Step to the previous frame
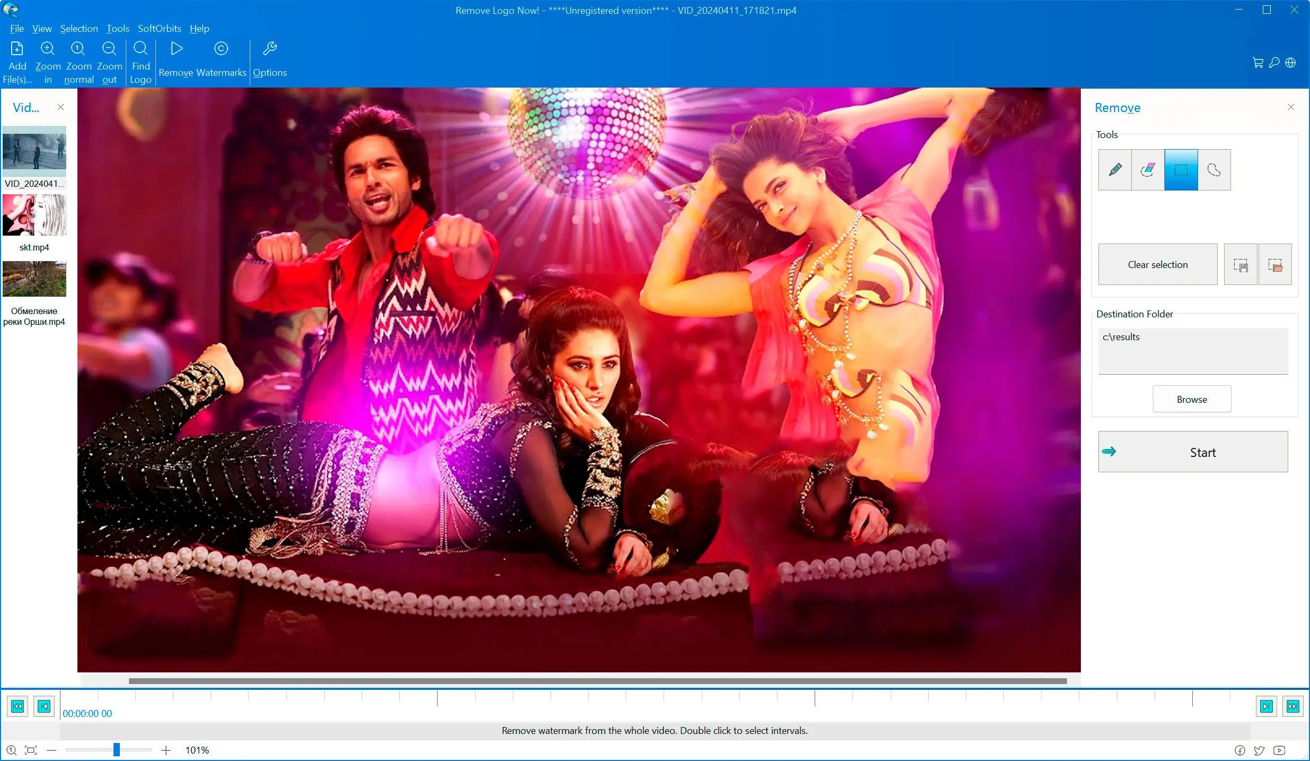Screen dimensions: 1310x761 (44, 706)
